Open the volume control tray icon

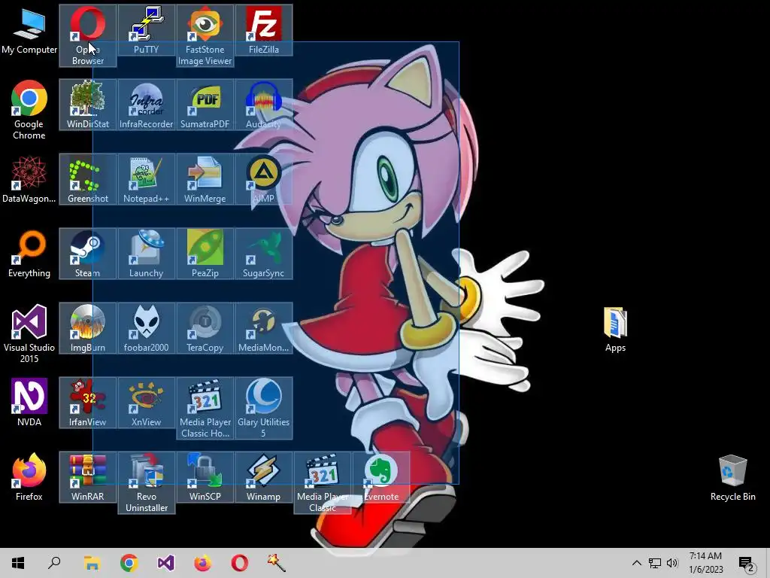click(x=672, y=563)
